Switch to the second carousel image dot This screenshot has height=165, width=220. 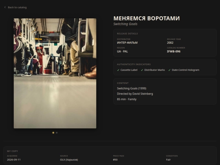(57, 132)
